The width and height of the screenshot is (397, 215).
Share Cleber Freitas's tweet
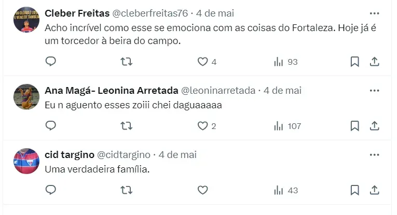374,62
